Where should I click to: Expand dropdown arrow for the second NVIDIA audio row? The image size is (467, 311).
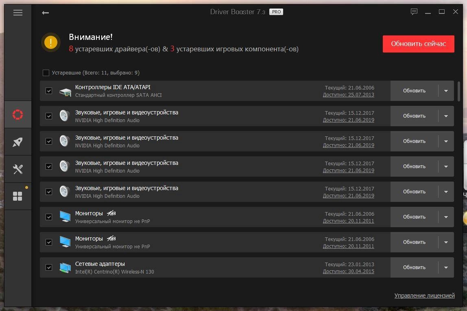tap(446, 141)
